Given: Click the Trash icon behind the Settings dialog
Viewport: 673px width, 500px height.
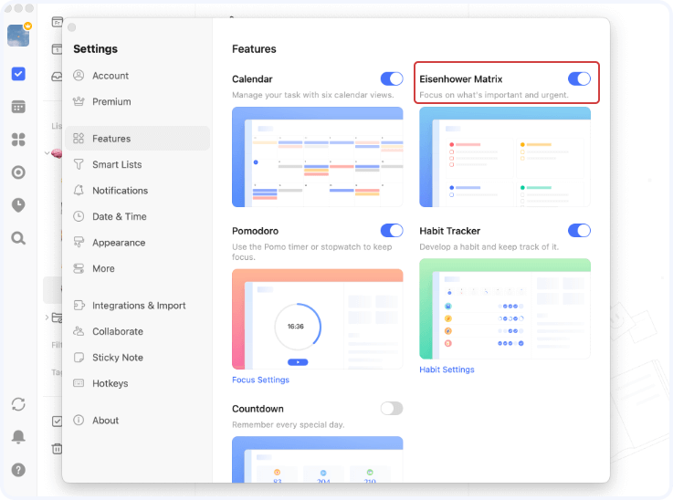Looking at the screenshot, I should pos(57,449).
